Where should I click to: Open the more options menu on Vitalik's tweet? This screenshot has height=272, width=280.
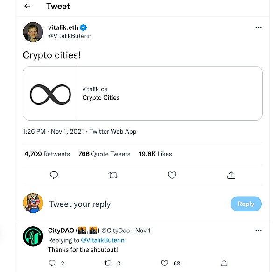point(259,28)
